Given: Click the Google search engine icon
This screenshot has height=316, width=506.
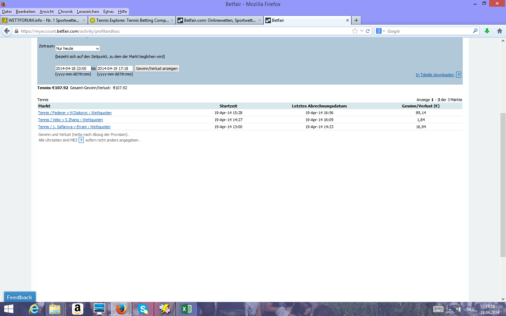Looking at the screenshot, I should 379,31.
